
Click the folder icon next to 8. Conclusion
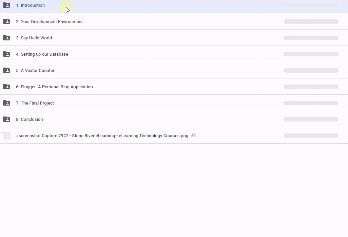point(6,119)
